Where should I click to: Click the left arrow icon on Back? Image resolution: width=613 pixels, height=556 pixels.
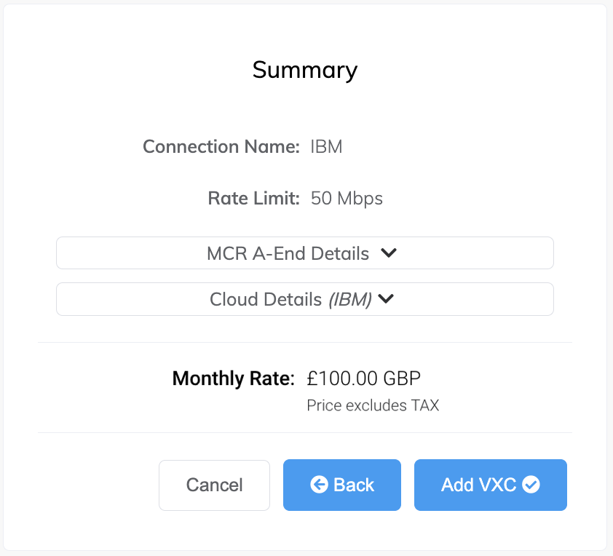319,485
